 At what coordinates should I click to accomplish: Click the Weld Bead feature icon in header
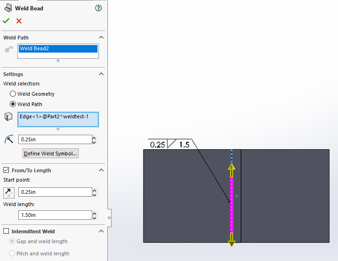8,8
